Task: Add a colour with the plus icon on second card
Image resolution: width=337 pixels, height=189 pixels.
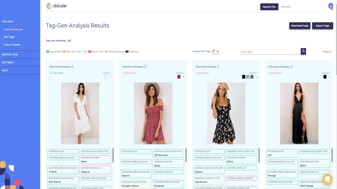Action: coord(184,77)
